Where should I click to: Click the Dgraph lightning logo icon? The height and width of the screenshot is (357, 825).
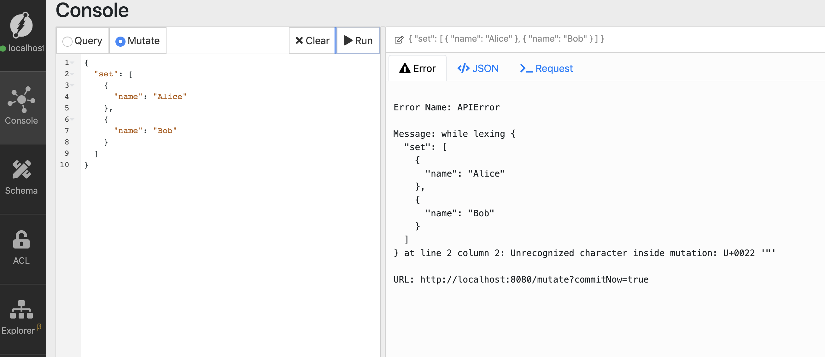[x=21, y=25]
